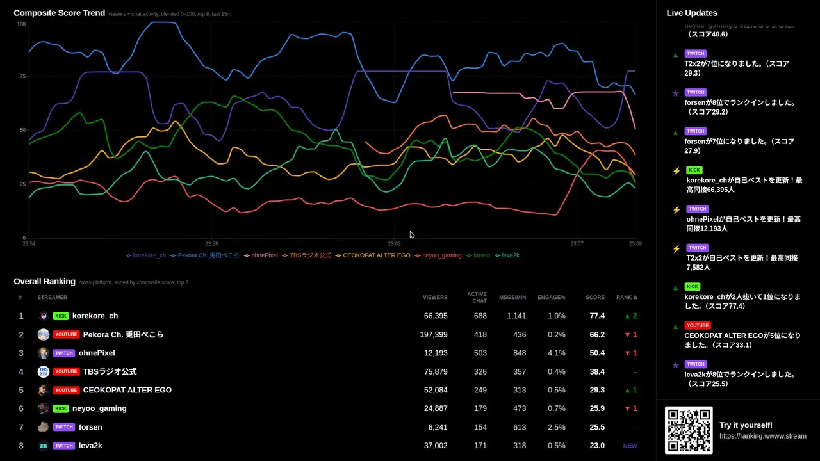The width and height of the screenshot is (820, 461).
Task: Click the Overall Ranking heading
Action: click(45, 281)
